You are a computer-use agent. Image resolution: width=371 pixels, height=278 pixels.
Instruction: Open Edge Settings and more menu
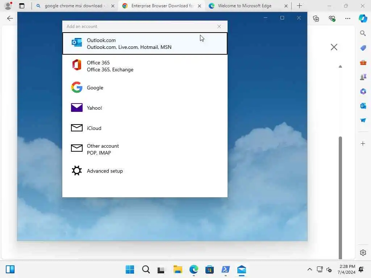coord(347,18)
